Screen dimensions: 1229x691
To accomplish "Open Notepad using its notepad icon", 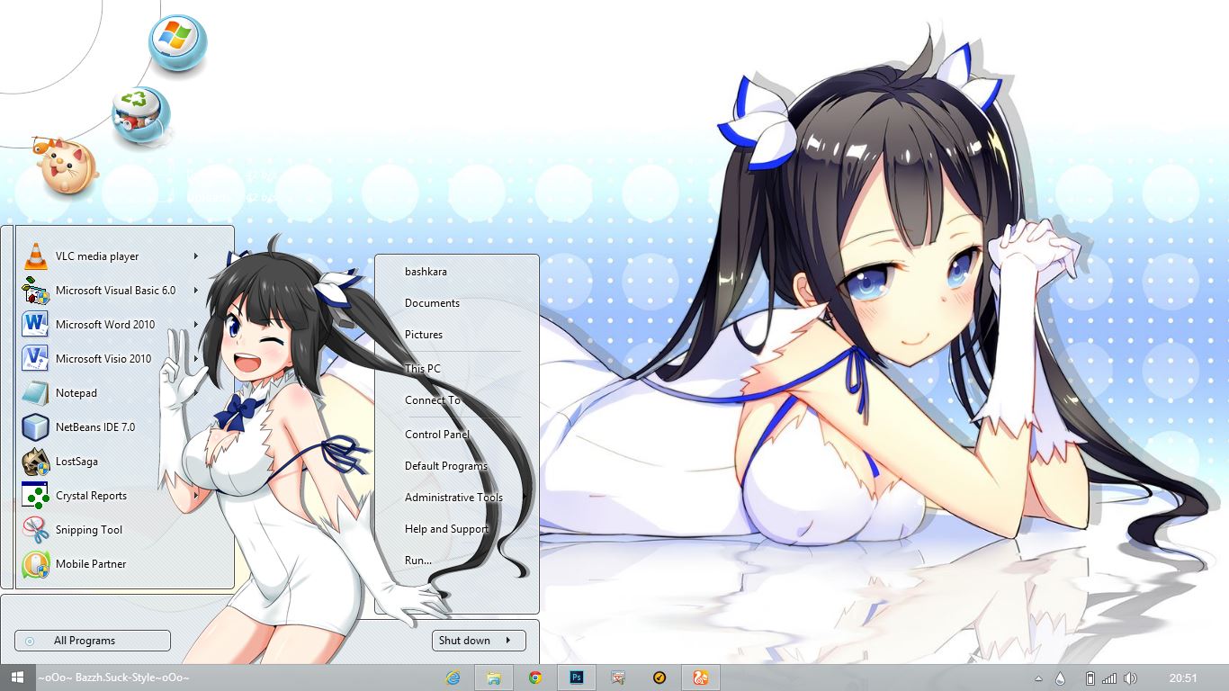I will [35, 393].
